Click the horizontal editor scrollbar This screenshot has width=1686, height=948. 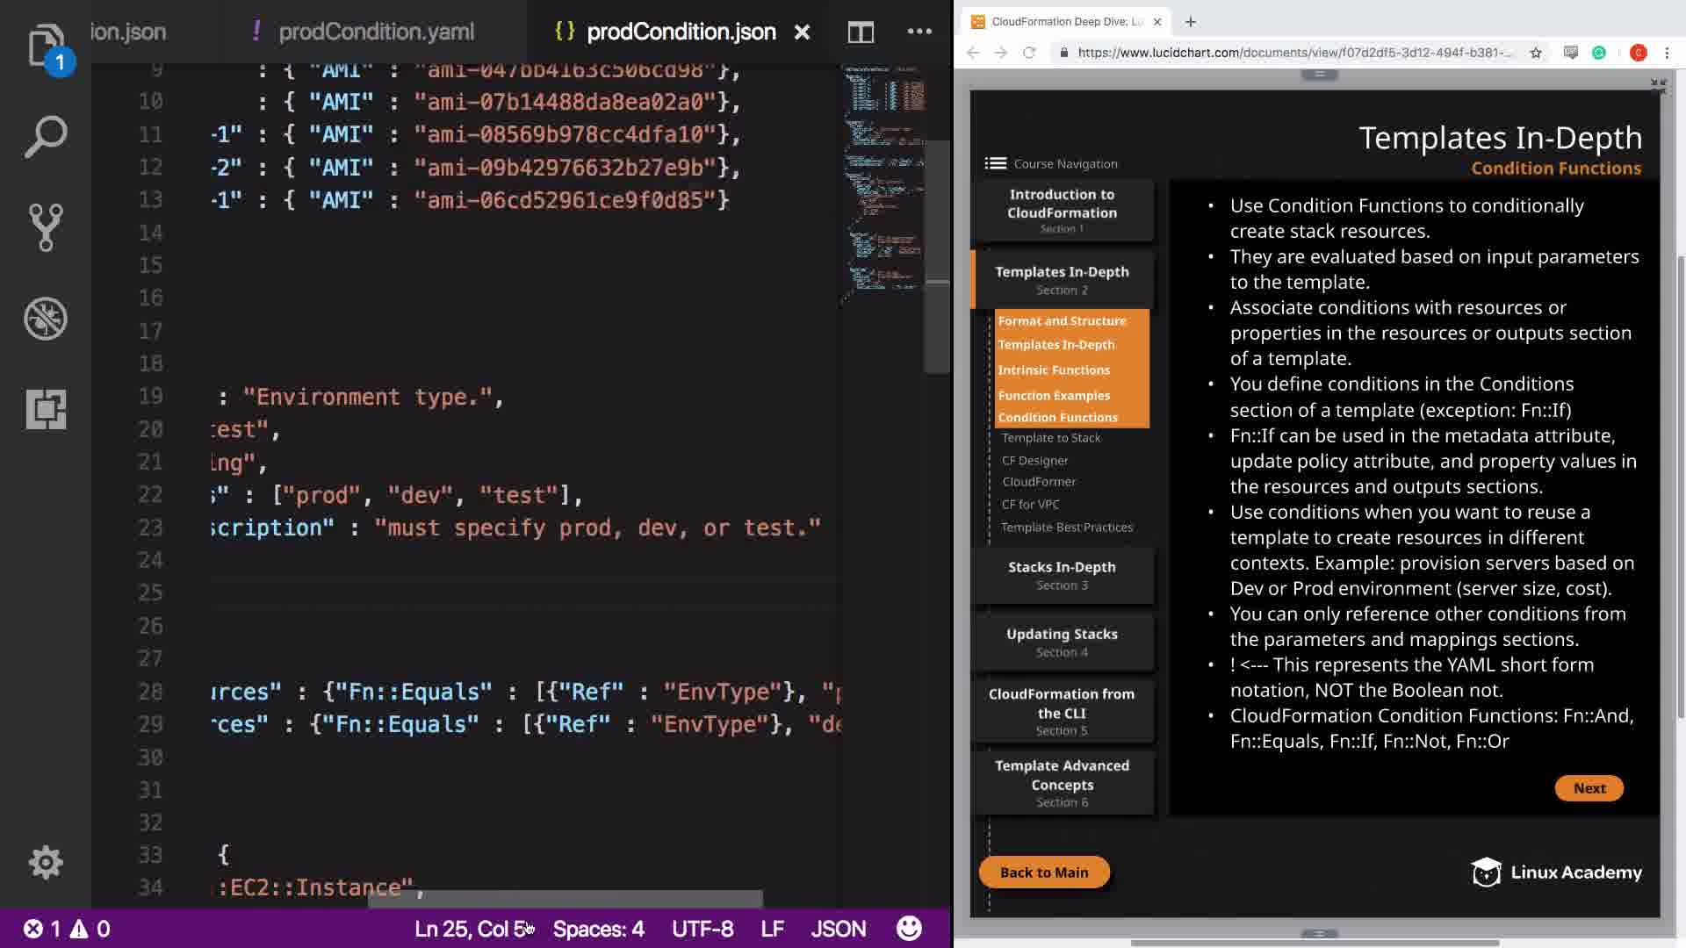[x=565, y=898]
